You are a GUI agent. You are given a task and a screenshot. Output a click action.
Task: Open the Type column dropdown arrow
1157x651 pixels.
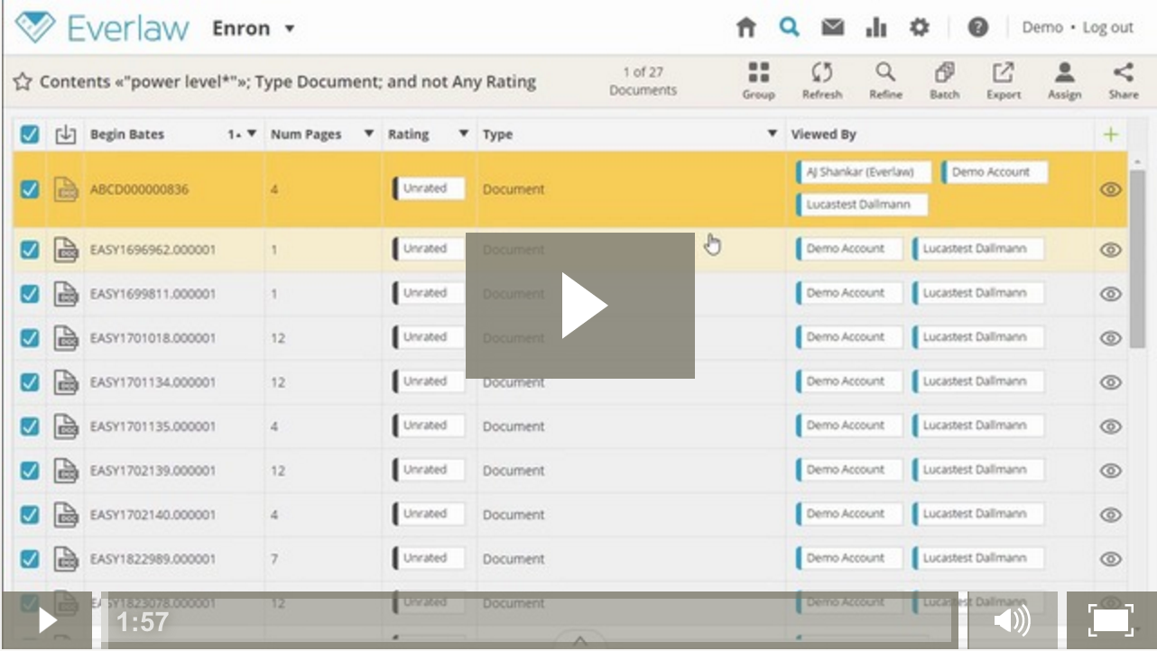pyautogui.click(x=772, y=134)
